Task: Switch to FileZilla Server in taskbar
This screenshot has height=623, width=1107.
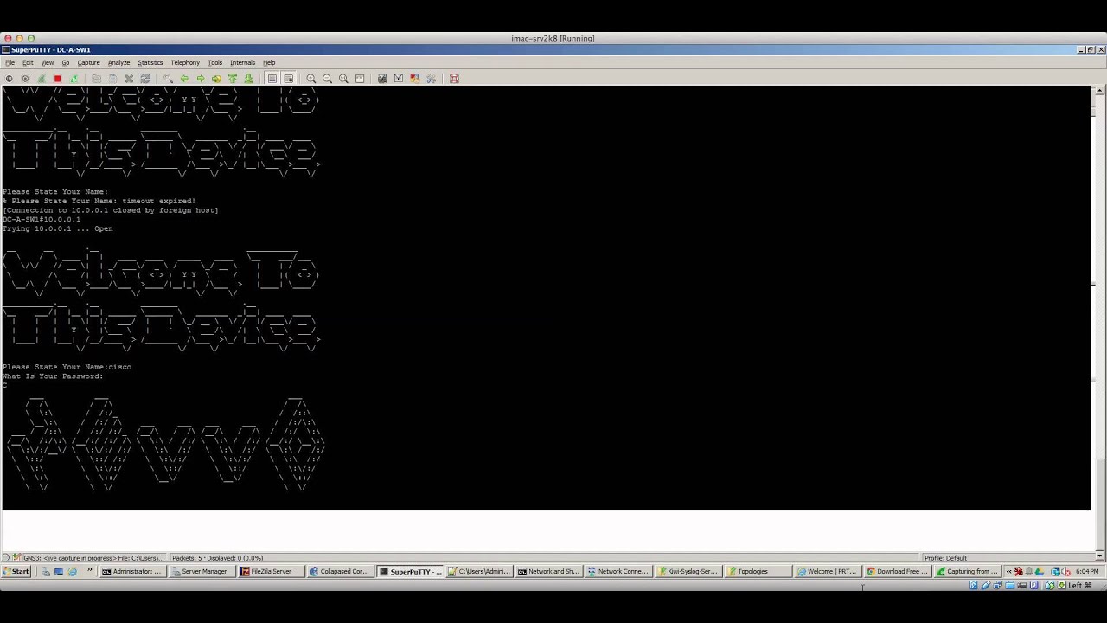Action: click(271, 571)
